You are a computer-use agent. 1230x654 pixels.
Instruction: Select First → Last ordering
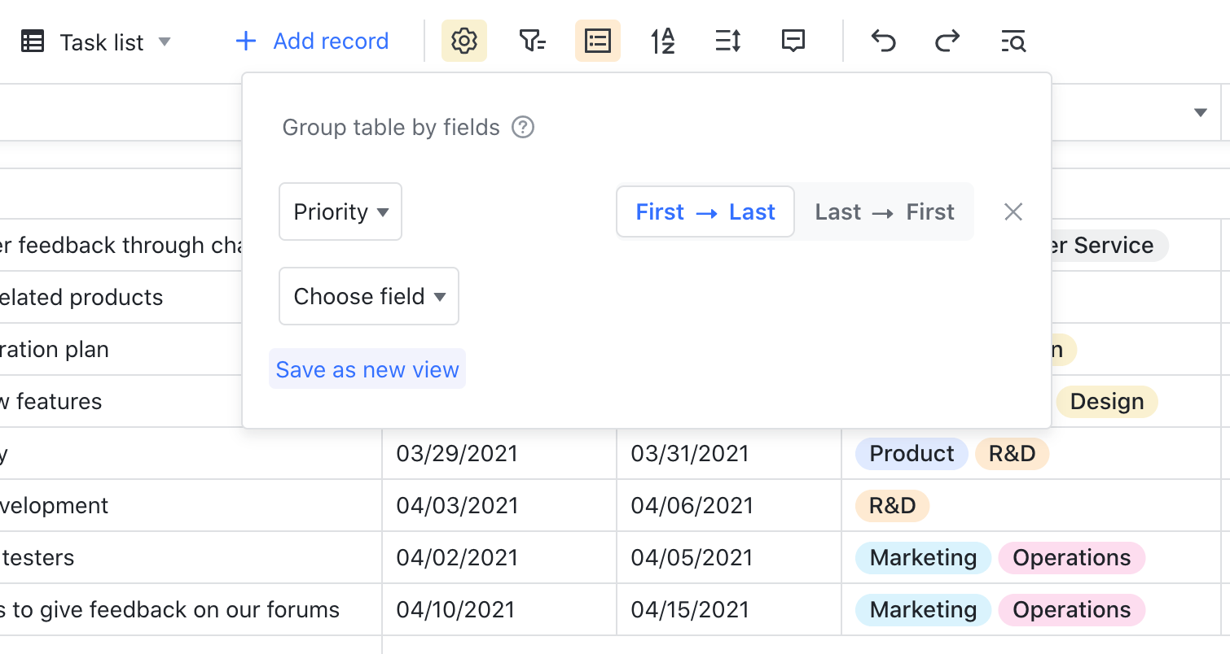point(705,212)
